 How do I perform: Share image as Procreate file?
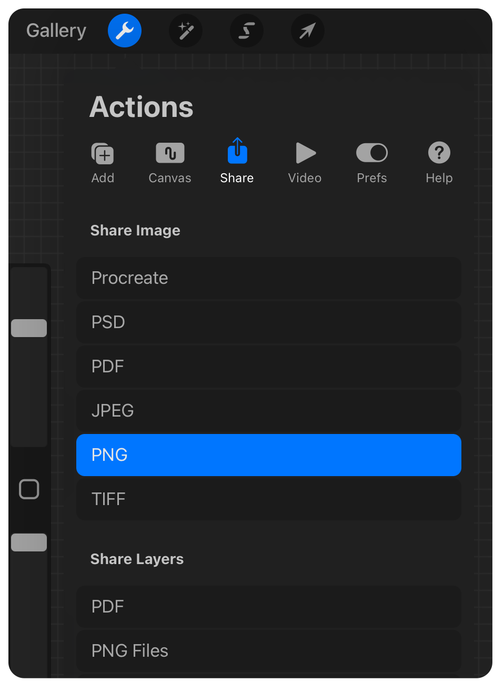tap(269, 278)
